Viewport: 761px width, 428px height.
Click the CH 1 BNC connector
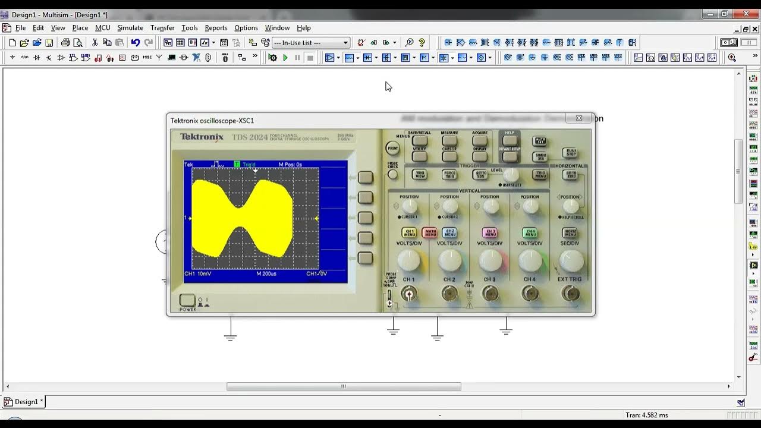[x=408, y=293]
